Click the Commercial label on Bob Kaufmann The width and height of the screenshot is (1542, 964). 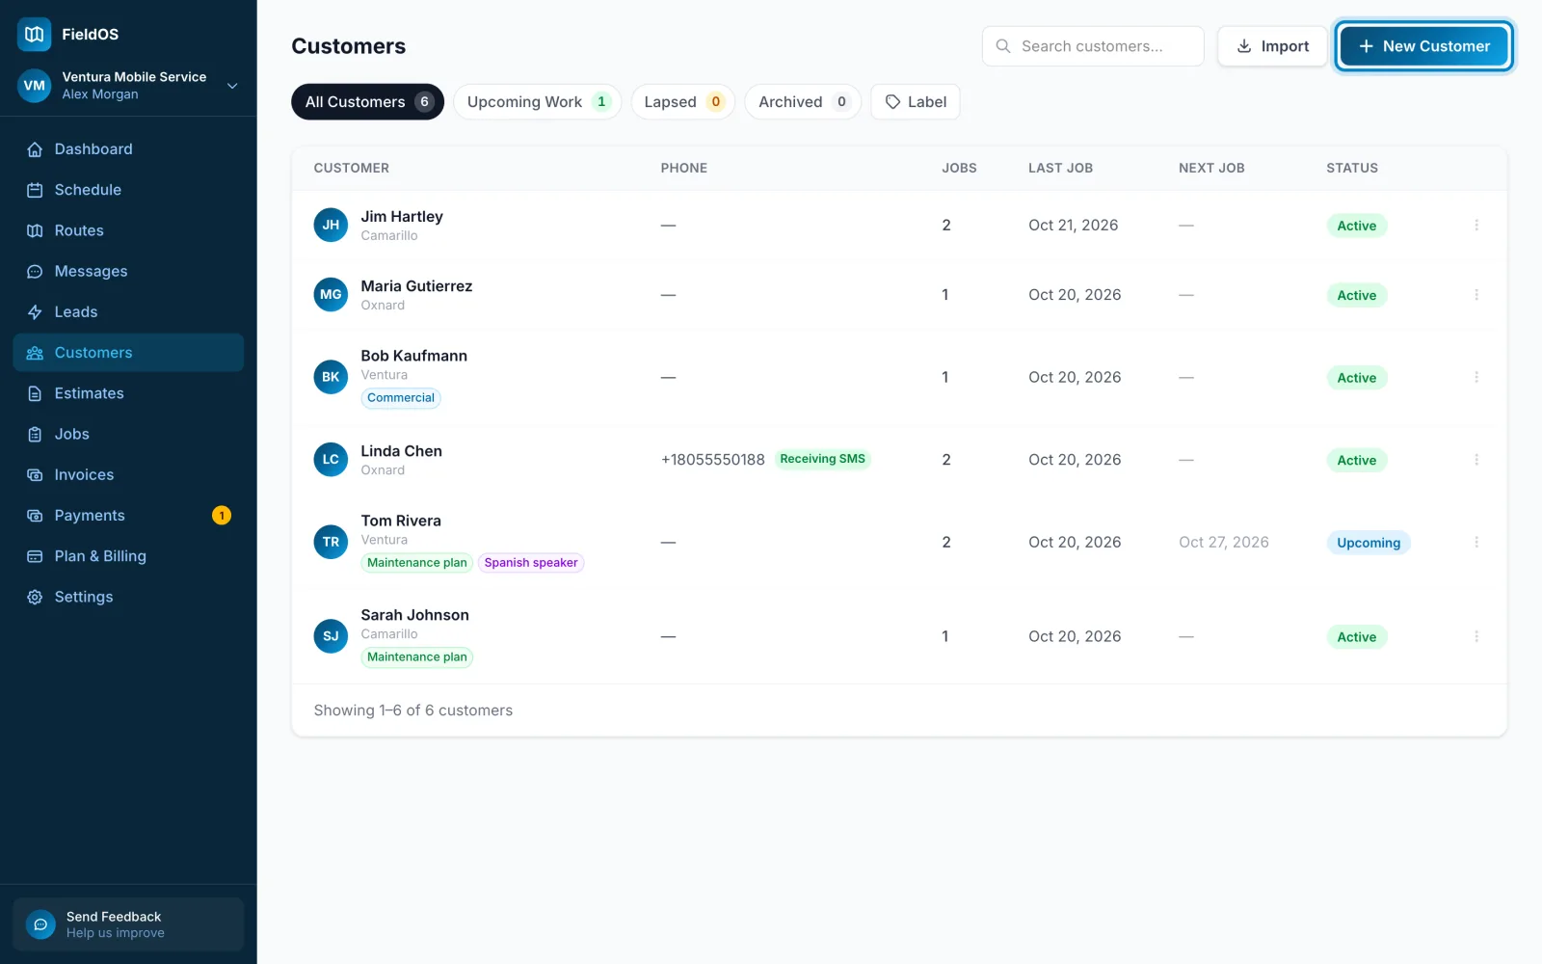[x=401, y=398]
